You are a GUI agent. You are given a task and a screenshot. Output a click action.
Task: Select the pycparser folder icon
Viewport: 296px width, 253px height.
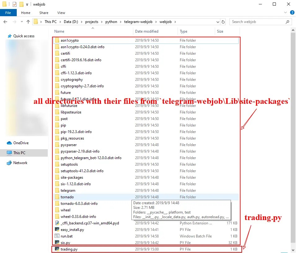[57, 145]
